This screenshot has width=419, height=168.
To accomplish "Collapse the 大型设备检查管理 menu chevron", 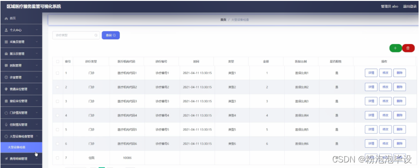I will coord(37,137).
